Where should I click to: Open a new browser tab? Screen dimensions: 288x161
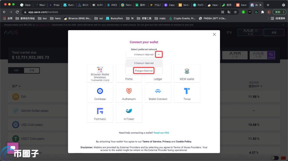click(x=268, y=5)
